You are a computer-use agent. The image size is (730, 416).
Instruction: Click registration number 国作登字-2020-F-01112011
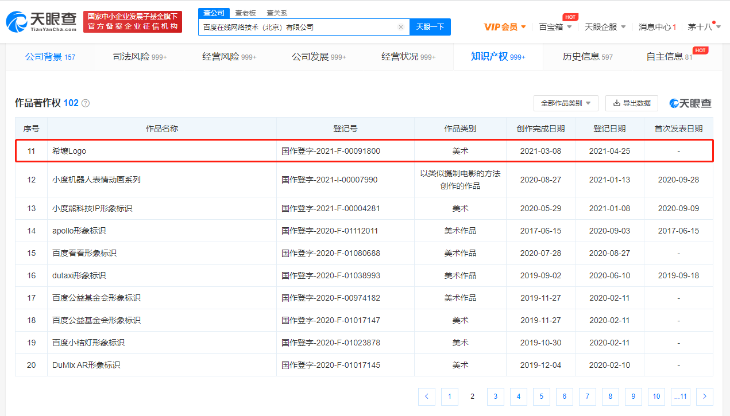point(331,231)
